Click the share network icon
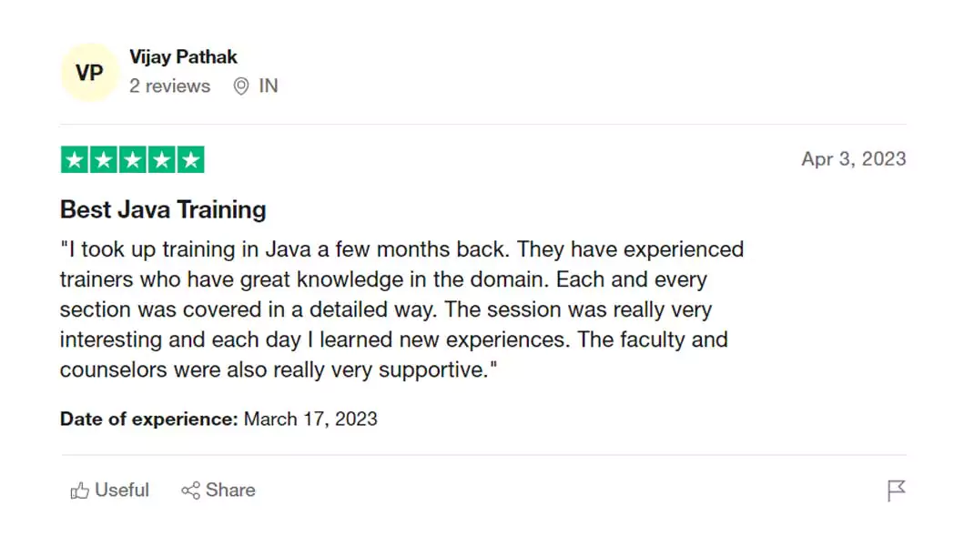964x536 pixels. [190, 490]
